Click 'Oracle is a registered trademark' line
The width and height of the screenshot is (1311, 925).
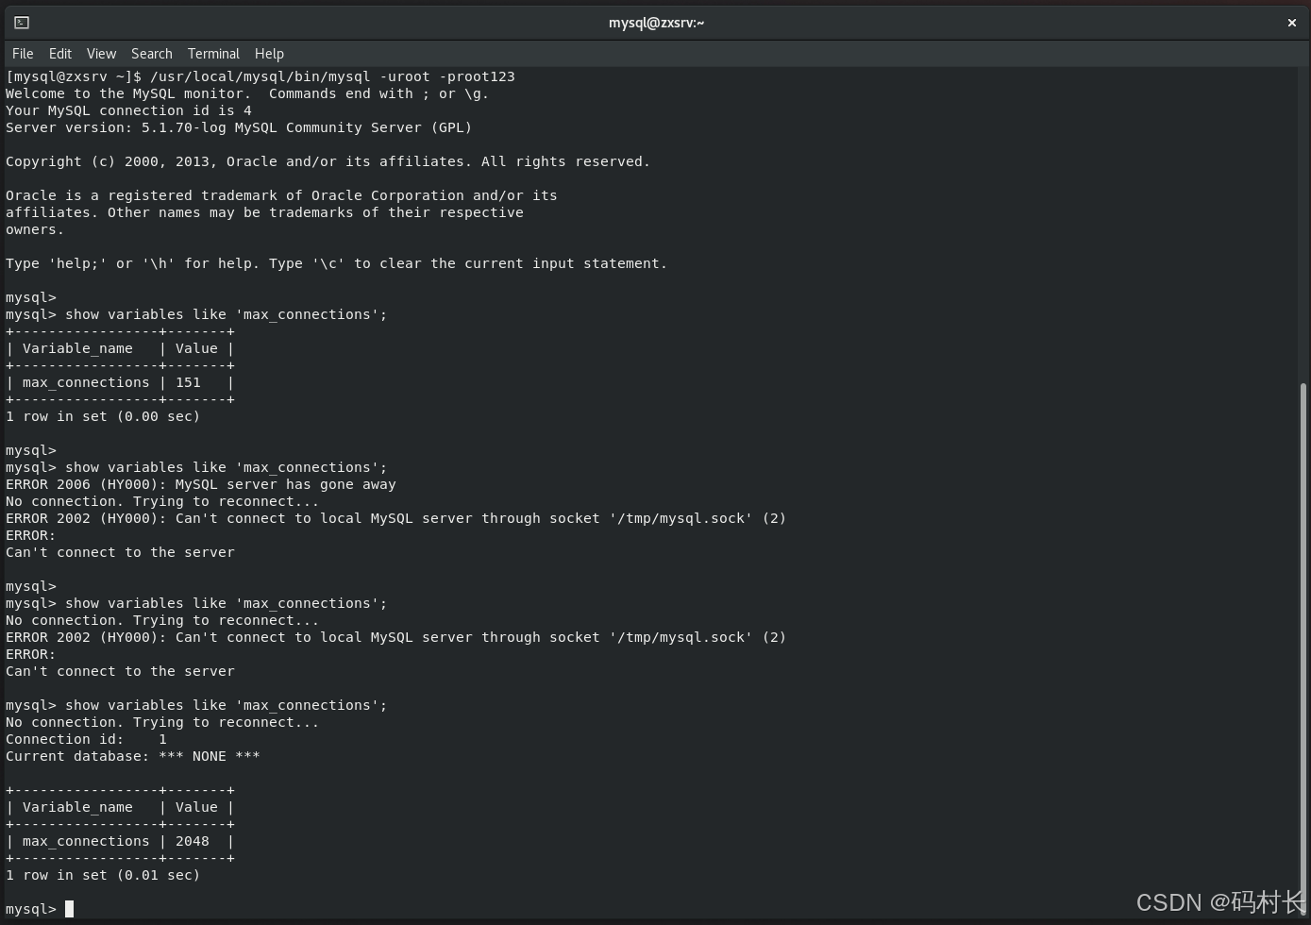point(281,195)
